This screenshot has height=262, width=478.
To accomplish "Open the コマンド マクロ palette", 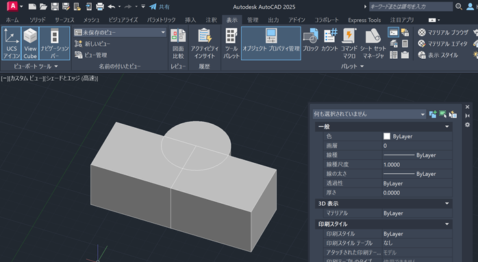I will click(x=349, y=43).
